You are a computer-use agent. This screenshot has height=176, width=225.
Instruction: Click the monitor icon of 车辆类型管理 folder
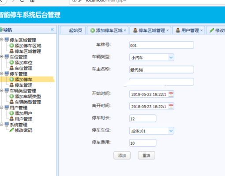coord(7,91)
